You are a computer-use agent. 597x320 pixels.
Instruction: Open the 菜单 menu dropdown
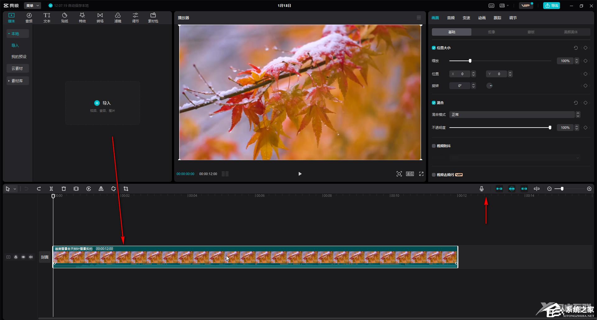[x=32, y=6]
